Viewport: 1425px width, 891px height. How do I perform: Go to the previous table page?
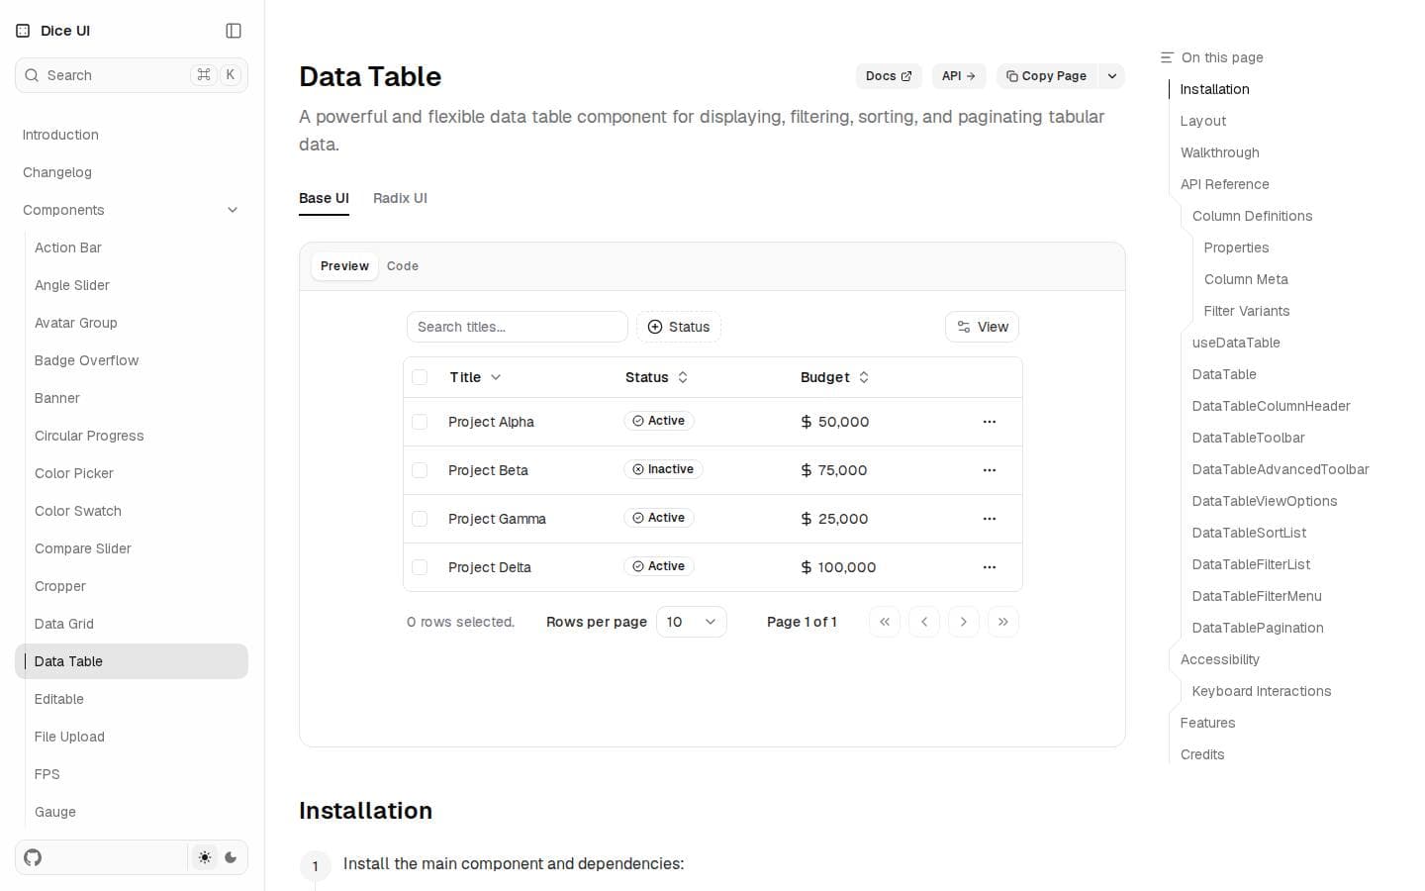pyautogui.click(x=924, y=622)
